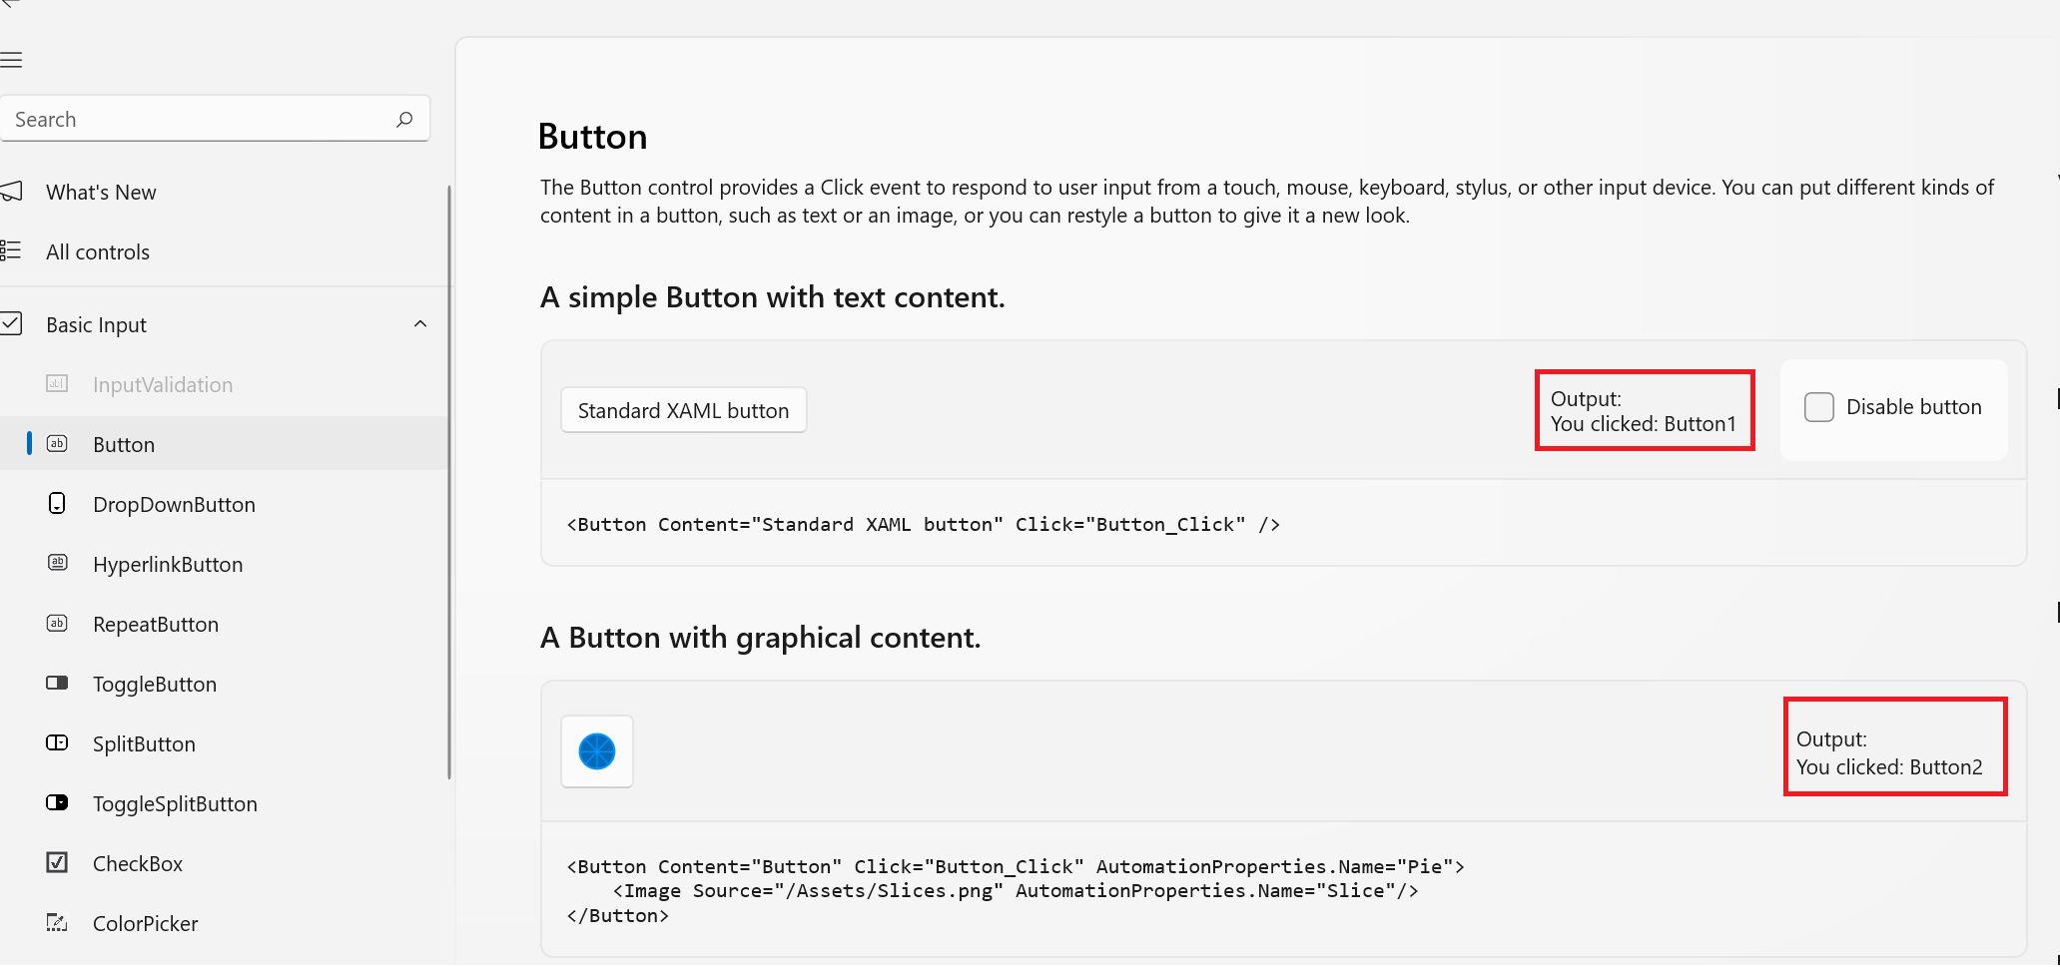The width and height of the screenshot is (2060, 967).
Task: Open the What's New page
Action: (101, 193)
